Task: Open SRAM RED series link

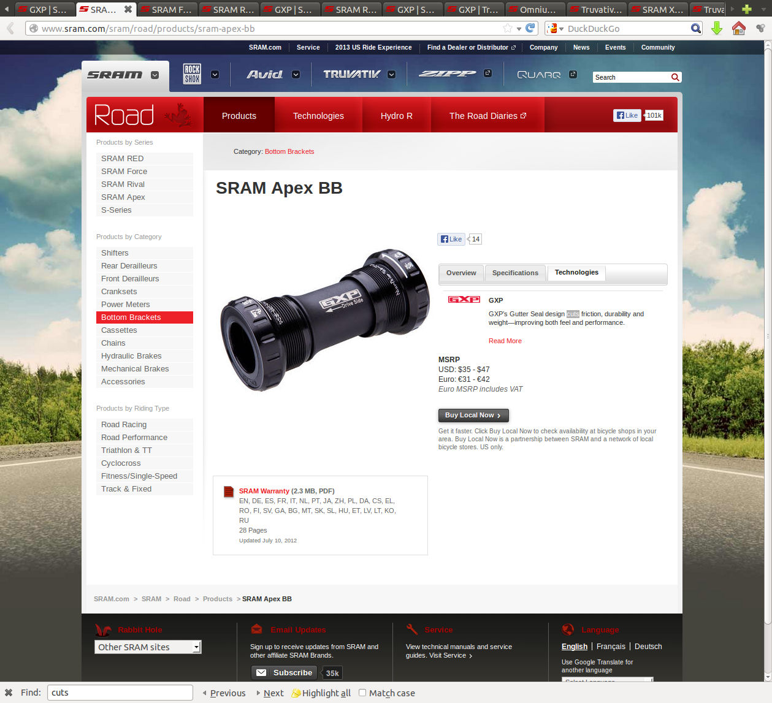Action: [145, 159]
